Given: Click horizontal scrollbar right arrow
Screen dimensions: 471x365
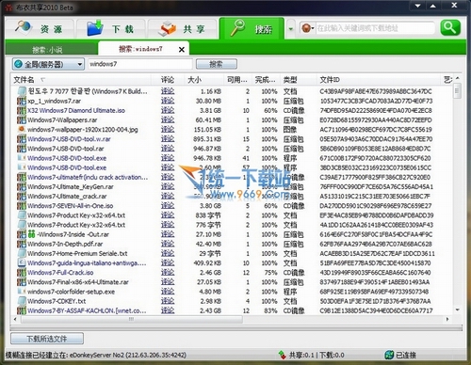Looking at the screenshot, I should [447, 319].
